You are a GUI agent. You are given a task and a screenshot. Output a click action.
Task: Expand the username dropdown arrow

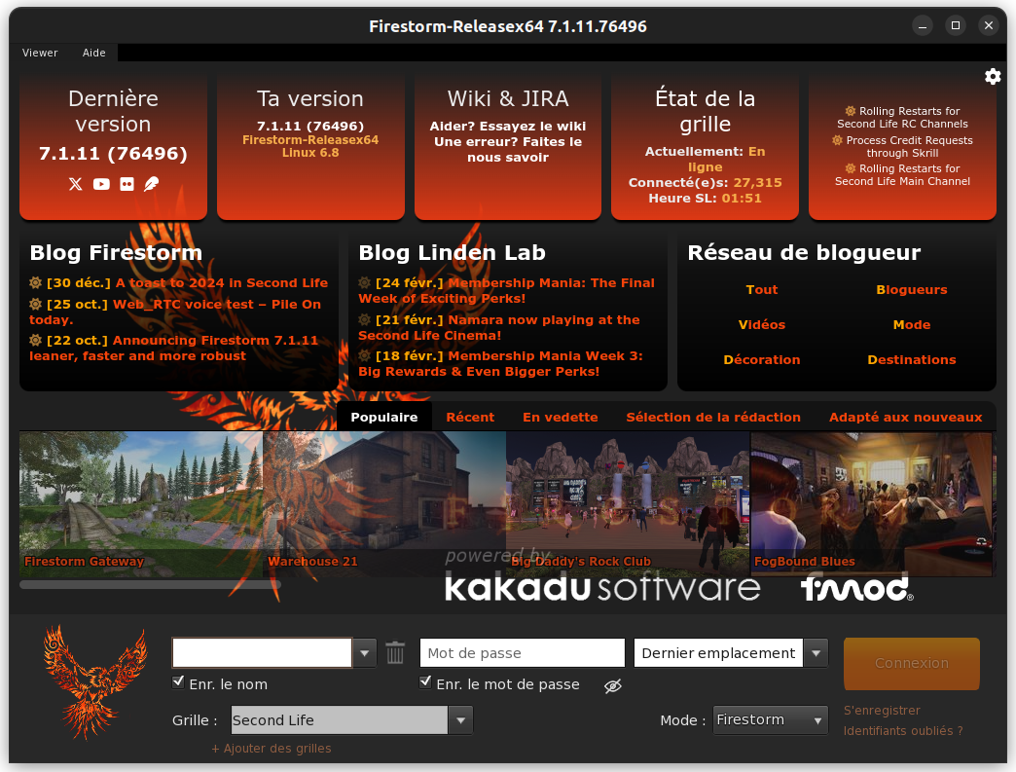coord(365,652)
